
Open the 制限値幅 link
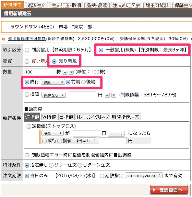pos(129,95)
